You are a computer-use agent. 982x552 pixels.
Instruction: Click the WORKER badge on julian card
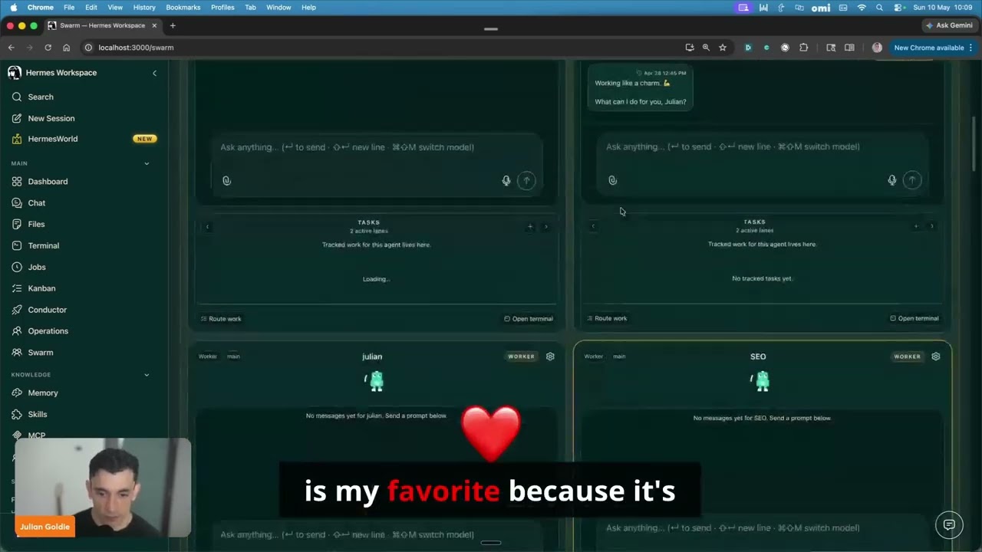point(521,356)
